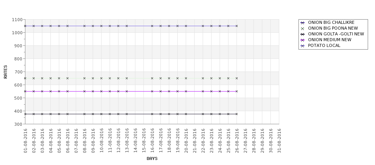Click the 650 data point above 20-08-2016
The image size is (375, 165).
click(x=186, y=78)
